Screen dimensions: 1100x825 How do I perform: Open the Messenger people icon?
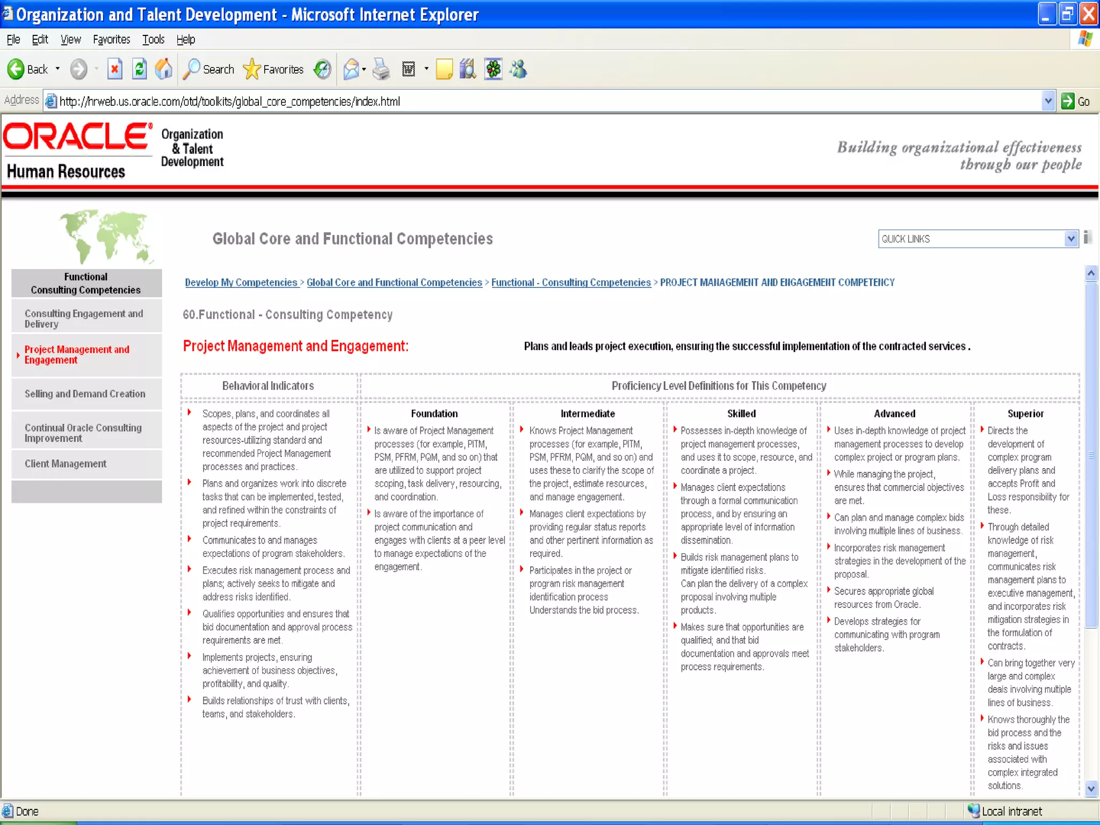coord(518,69)
